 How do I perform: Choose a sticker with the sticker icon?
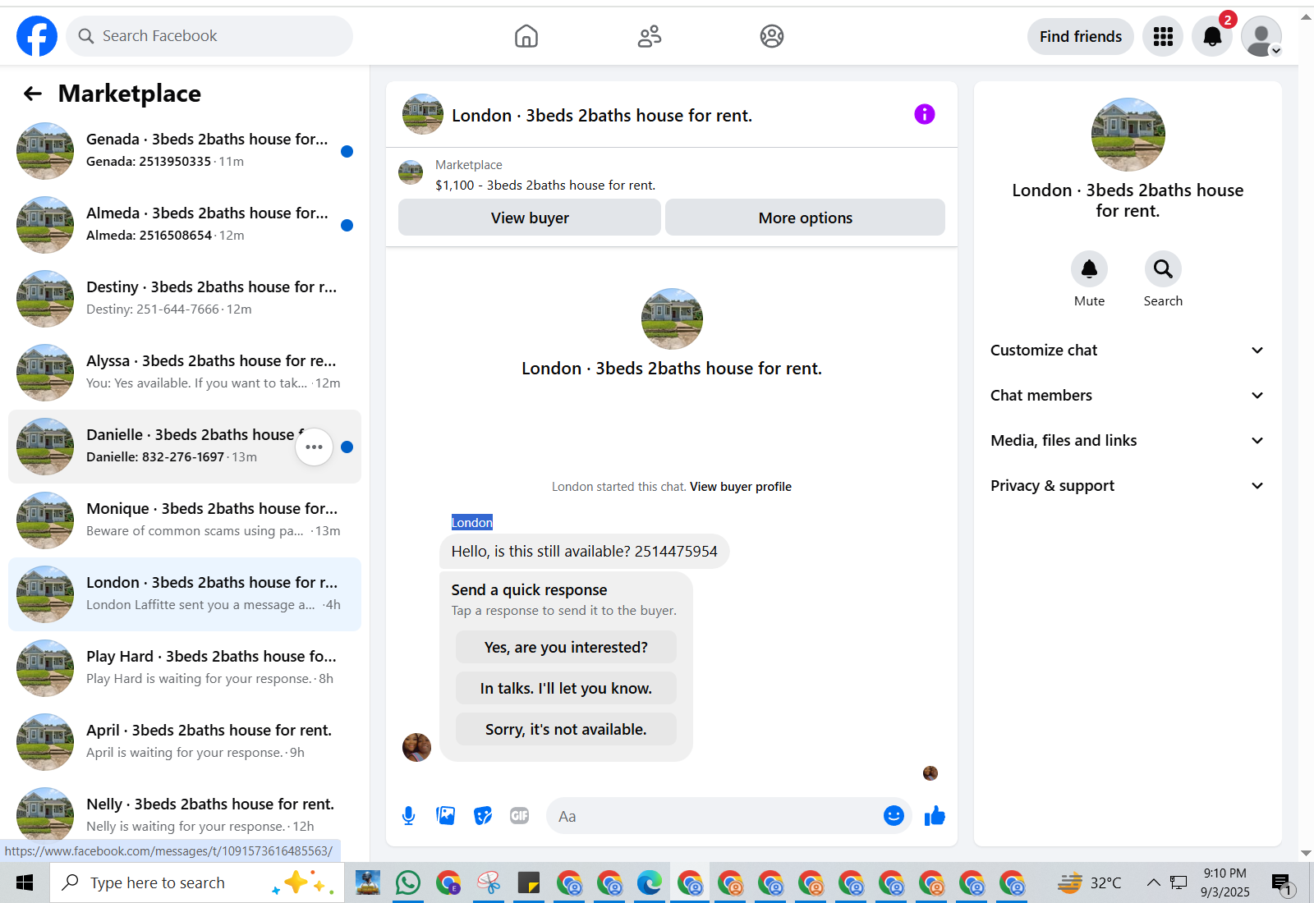(483, 816)
